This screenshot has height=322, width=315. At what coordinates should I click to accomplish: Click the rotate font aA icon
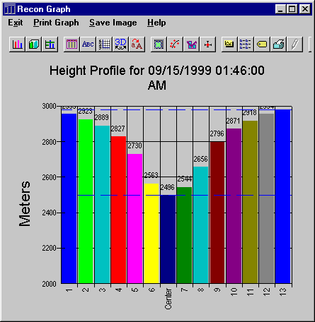click(137, 44)
